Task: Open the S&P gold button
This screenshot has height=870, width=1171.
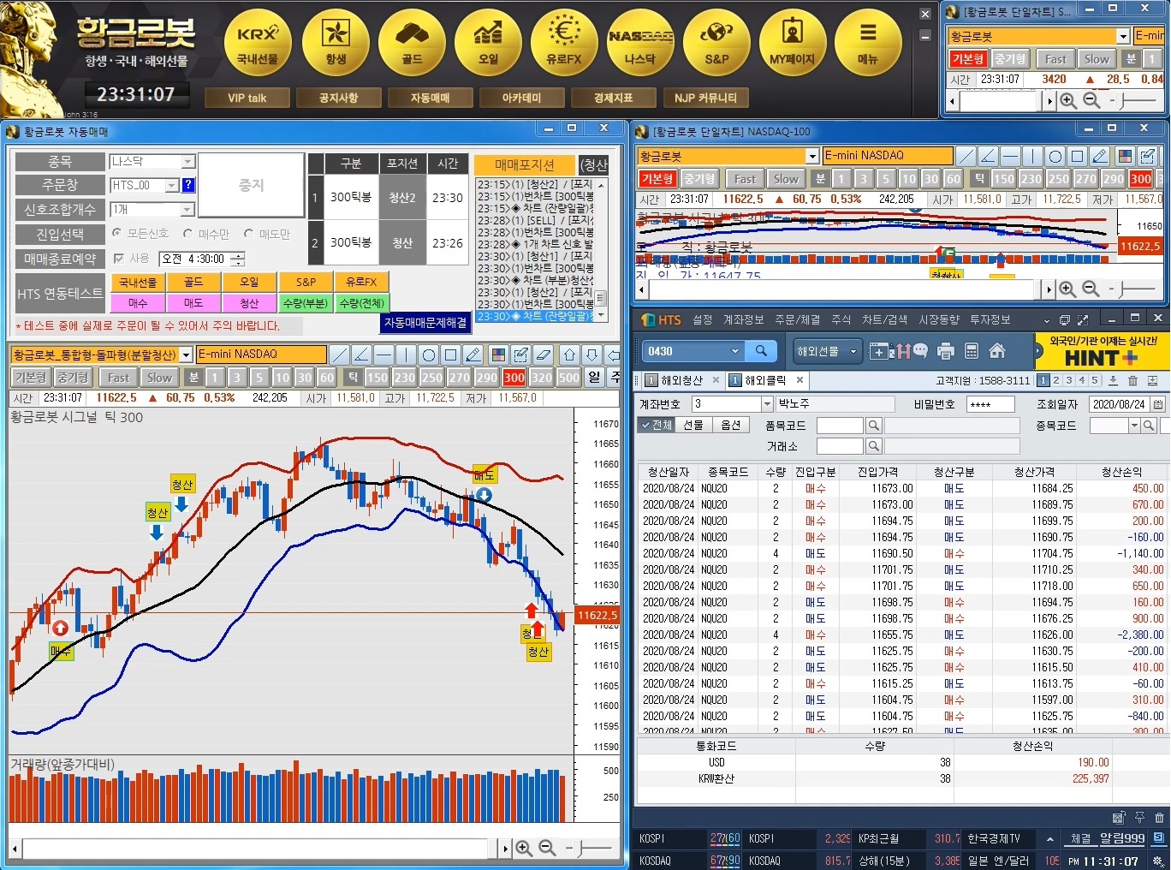Action: [x=716, y=42]
